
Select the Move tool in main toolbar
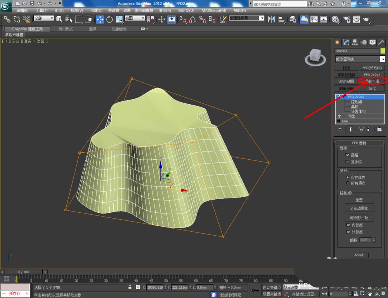click(x=100, y=19)
